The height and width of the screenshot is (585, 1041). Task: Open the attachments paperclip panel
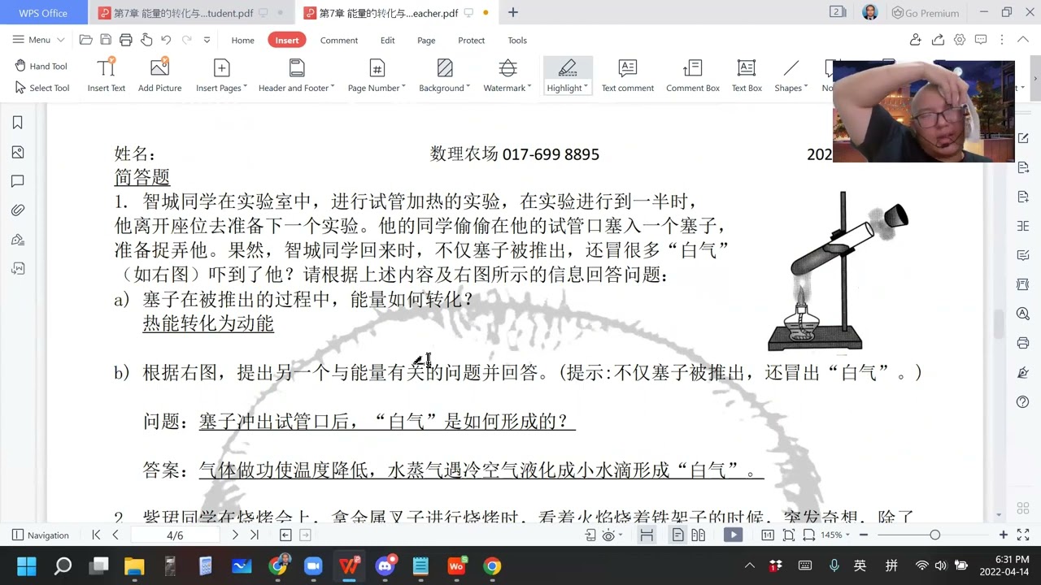pyautogui.click(x=18, y=210)
